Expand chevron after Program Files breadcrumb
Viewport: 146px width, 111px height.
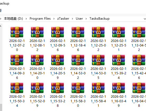tap(54, 19)
